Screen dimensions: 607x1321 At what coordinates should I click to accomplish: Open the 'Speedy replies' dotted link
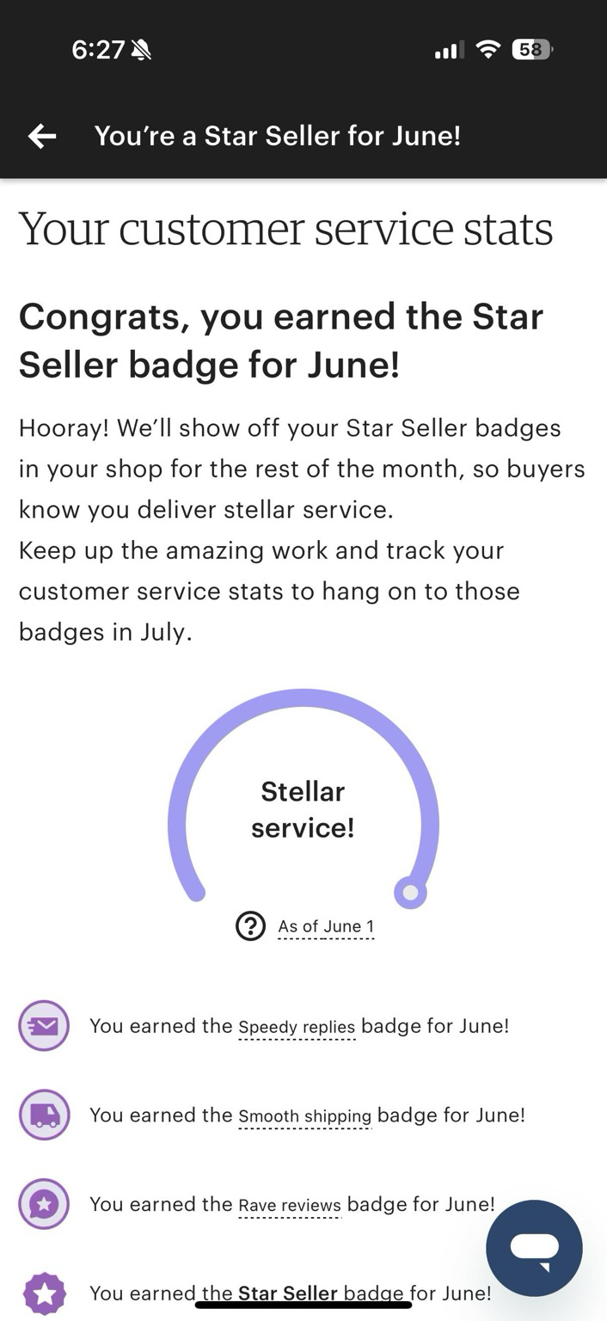(x=297, y=1028)
